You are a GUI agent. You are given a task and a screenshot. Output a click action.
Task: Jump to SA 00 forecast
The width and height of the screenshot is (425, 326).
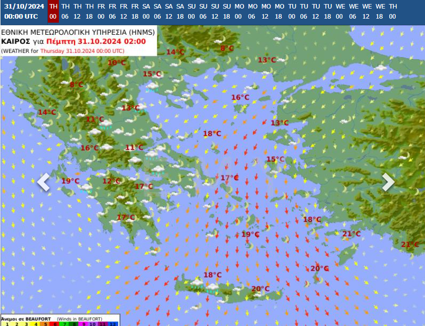point(146,12)
